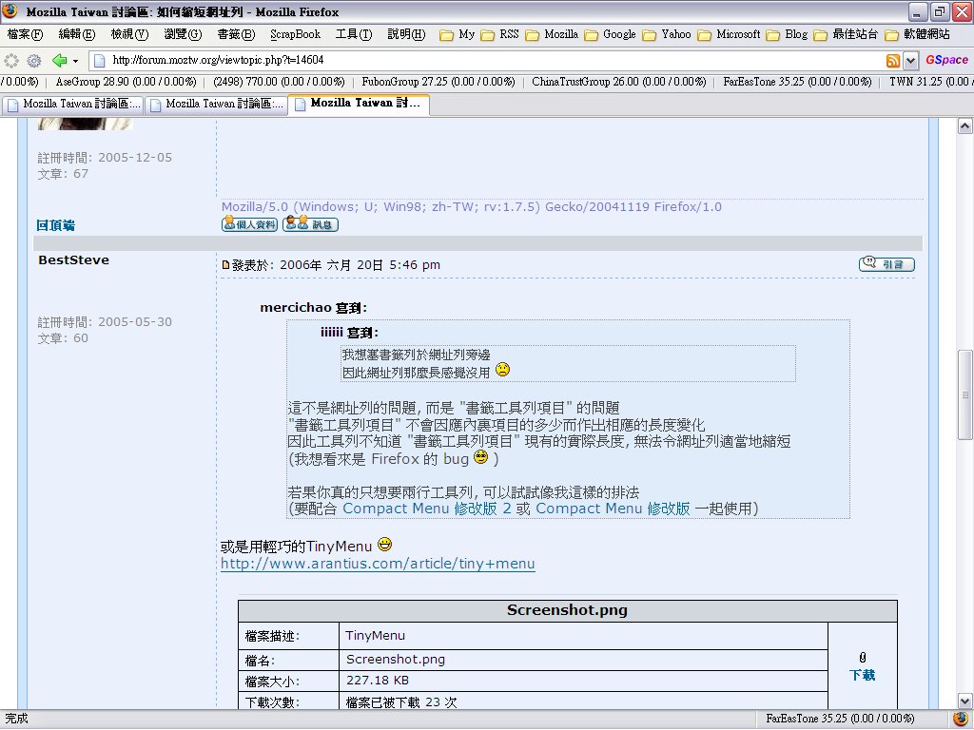Switch to the first Mozilla Taiwan tab

pos(73,104)
